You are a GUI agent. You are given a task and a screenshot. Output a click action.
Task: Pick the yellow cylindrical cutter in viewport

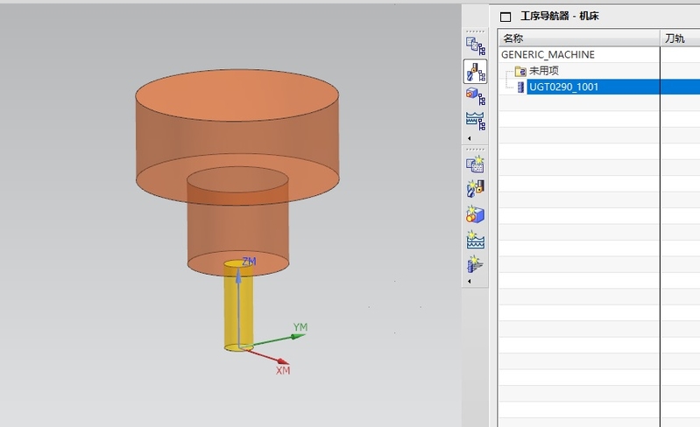(x=238, y=311)
